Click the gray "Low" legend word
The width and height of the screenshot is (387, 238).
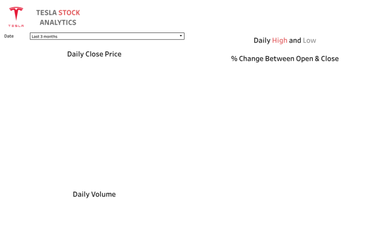[309, 40]
